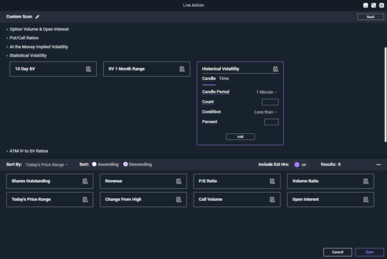Minimize the Live Action window
The image size is (387, 259).
(365, 5)
